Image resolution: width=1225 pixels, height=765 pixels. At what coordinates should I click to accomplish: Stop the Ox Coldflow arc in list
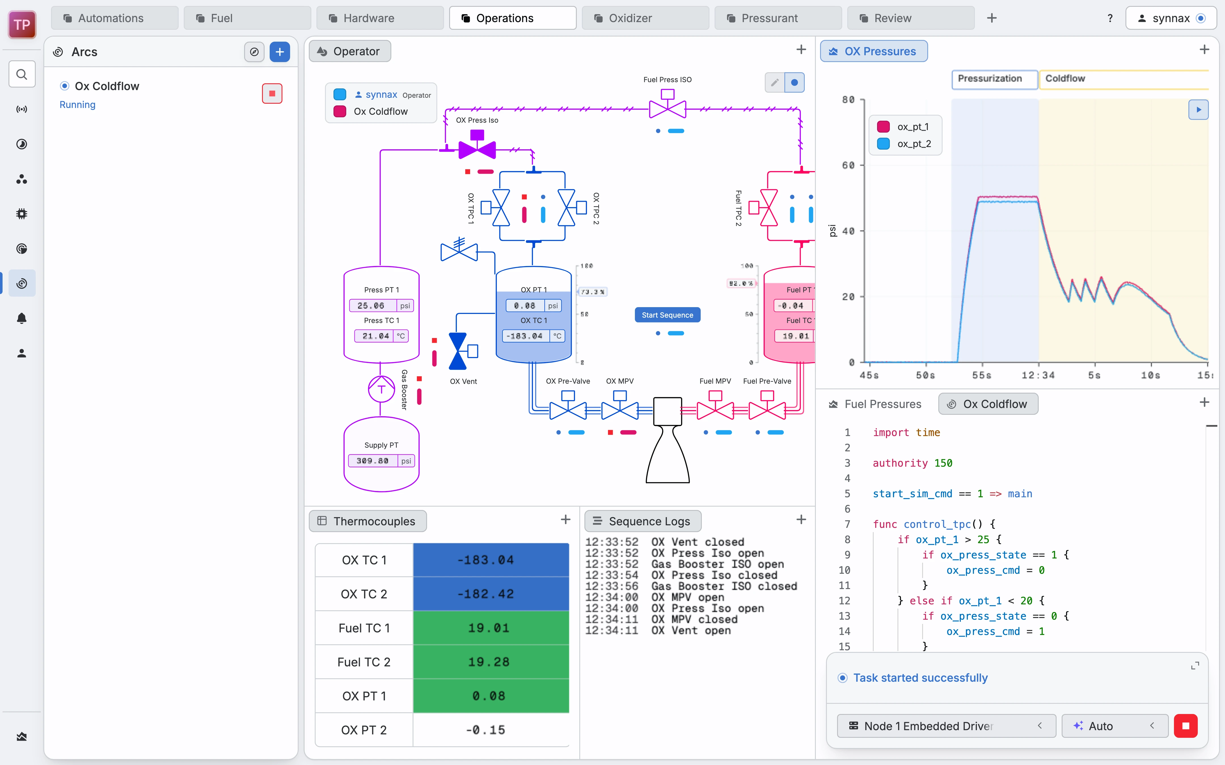coord(272,93)
